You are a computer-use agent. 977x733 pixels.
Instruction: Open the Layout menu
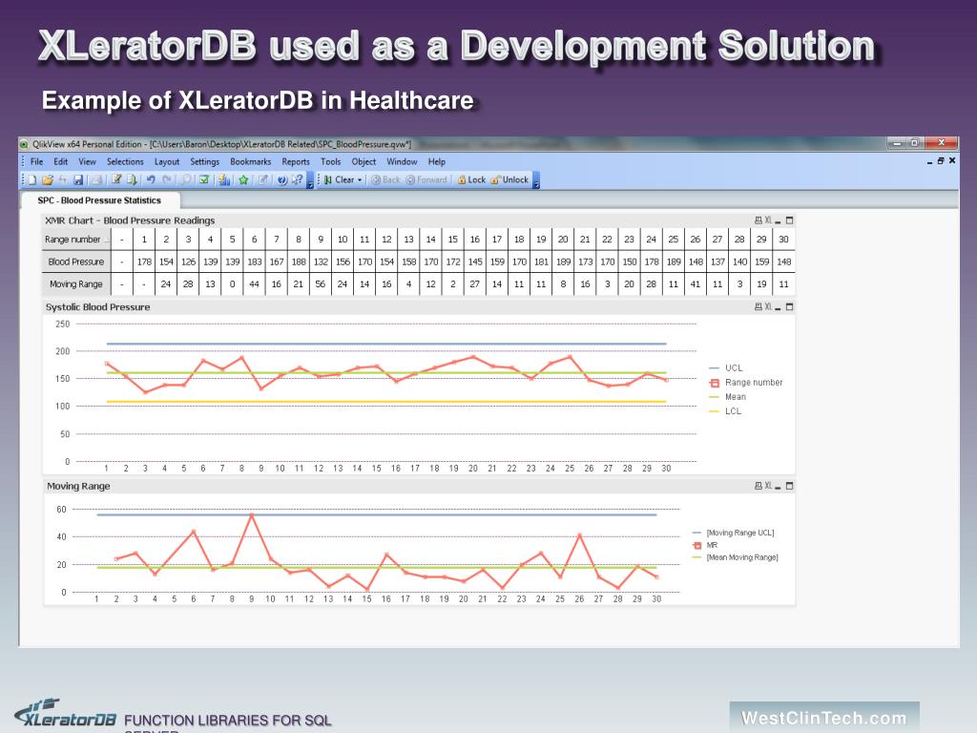point(167,161)
